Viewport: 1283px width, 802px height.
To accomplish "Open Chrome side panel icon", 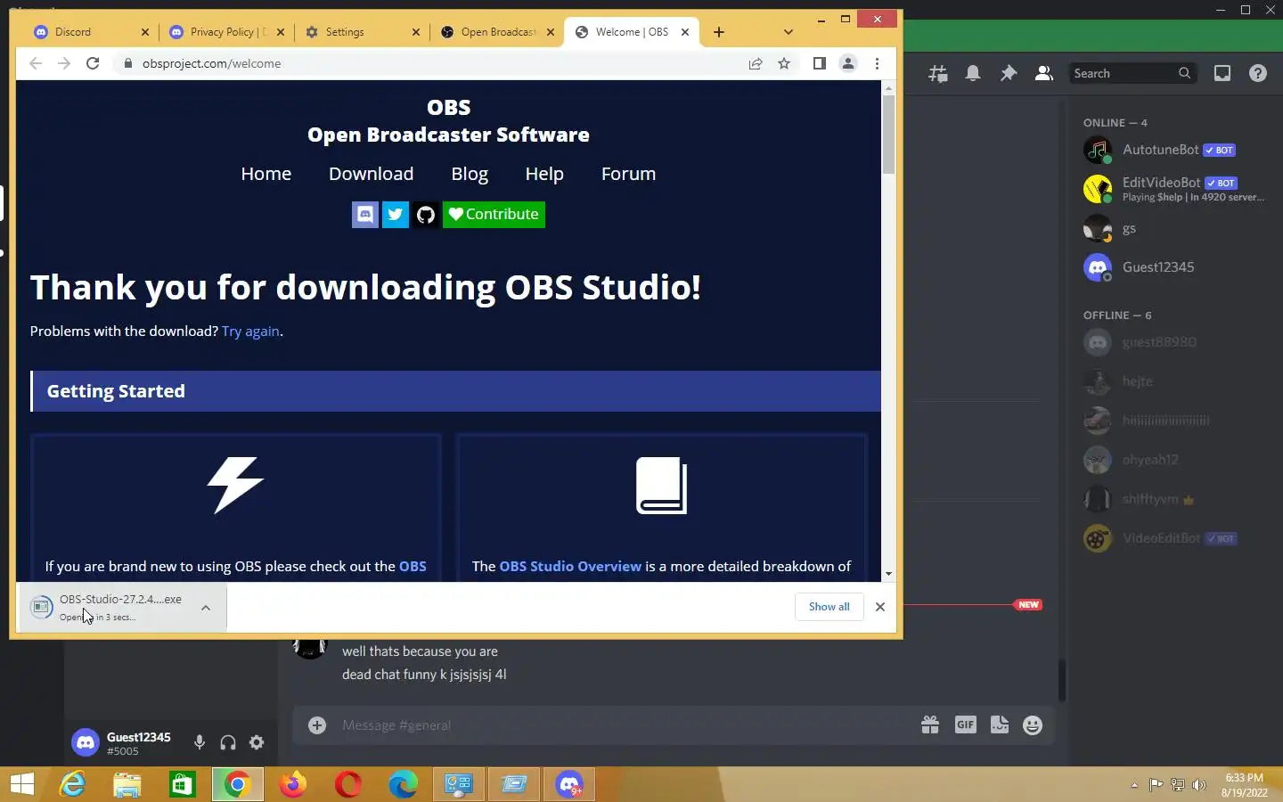I will 820,63.
